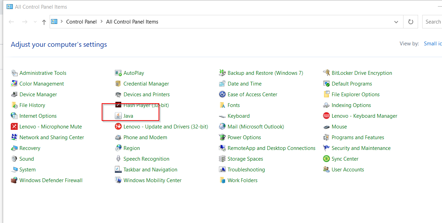This screenshot has width=442, height=223.
Task: Open the Sync Center green icon
Action: pyautogui.click(x=326, y=159)
